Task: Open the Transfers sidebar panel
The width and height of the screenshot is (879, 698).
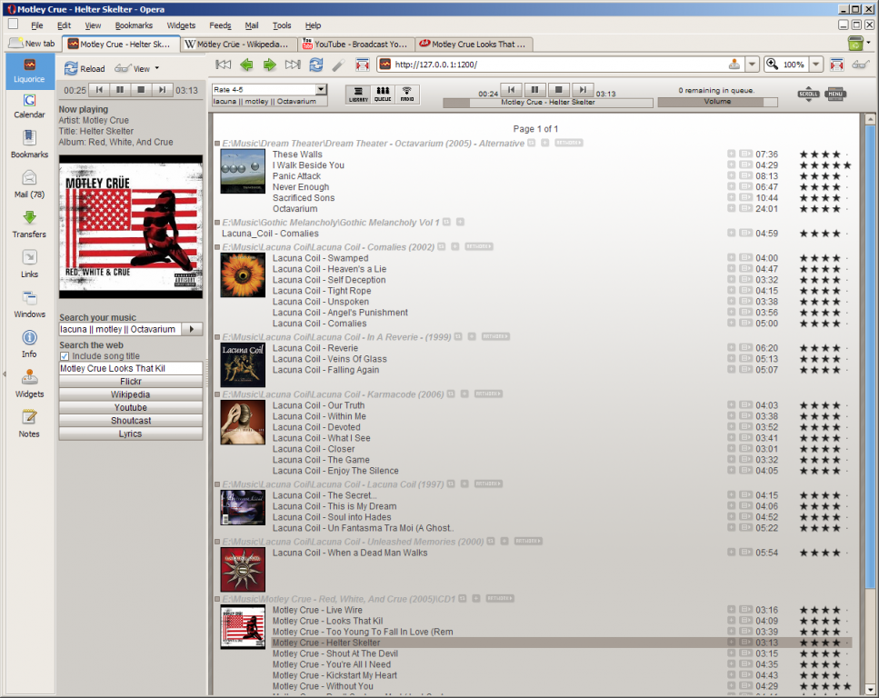Action: click(29, 224)
